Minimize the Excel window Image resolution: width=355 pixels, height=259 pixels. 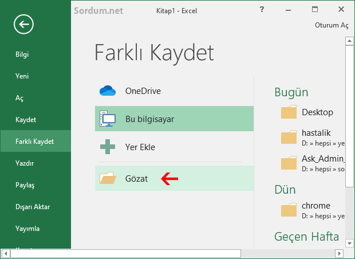tap(288, 10)
